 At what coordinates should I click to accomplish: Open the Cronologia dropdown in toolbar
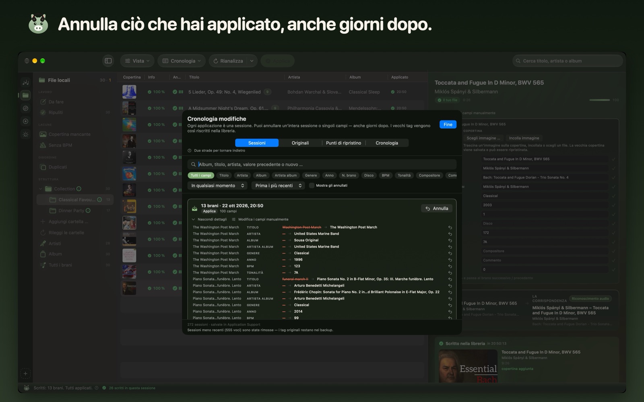[182, 61]
